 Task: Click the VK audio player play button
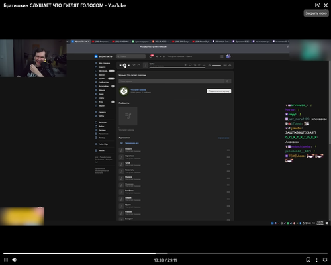(124, 65)
